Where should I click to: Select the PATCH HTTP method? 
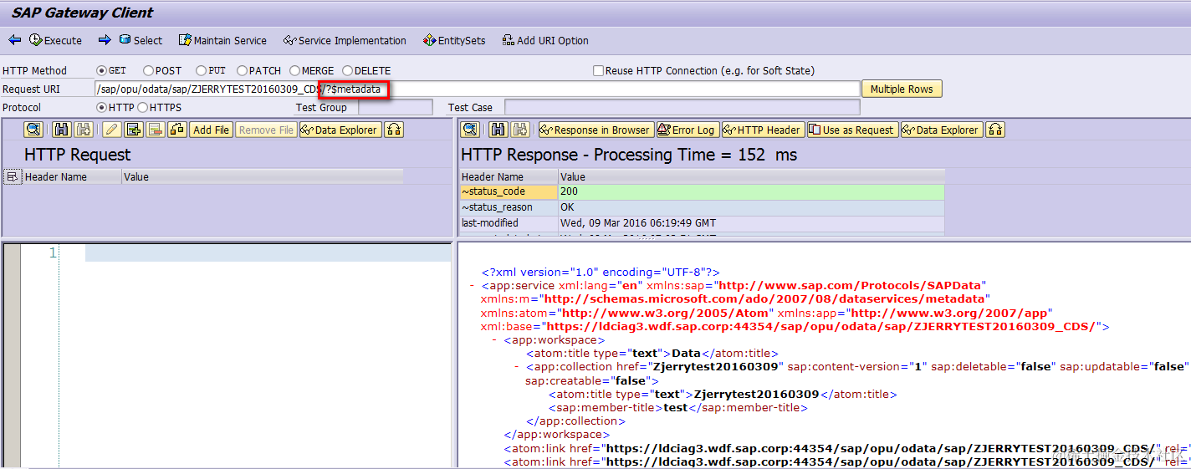243,71
